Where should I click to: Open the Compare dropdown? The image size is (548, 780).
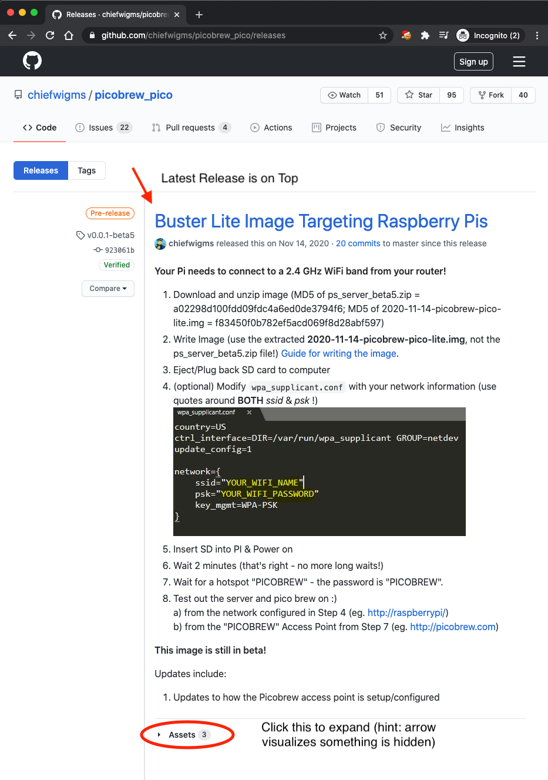click(x=108, y=289)
